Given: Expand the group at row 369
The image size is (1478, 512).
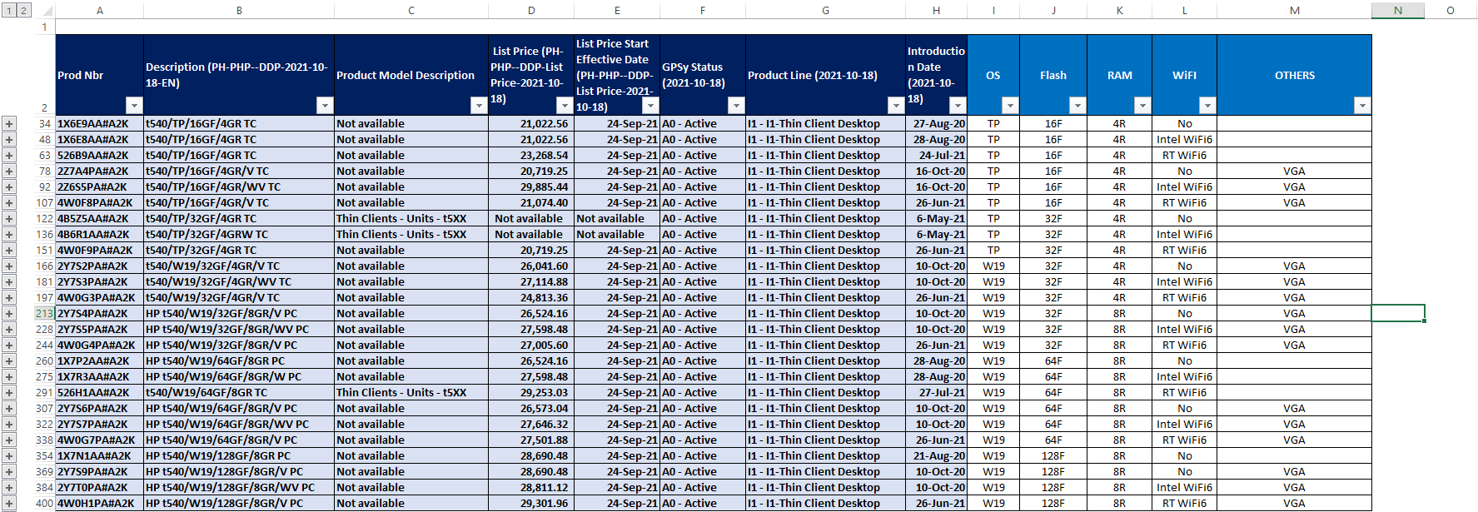Looking at the screenshot, I should (9, 472).
